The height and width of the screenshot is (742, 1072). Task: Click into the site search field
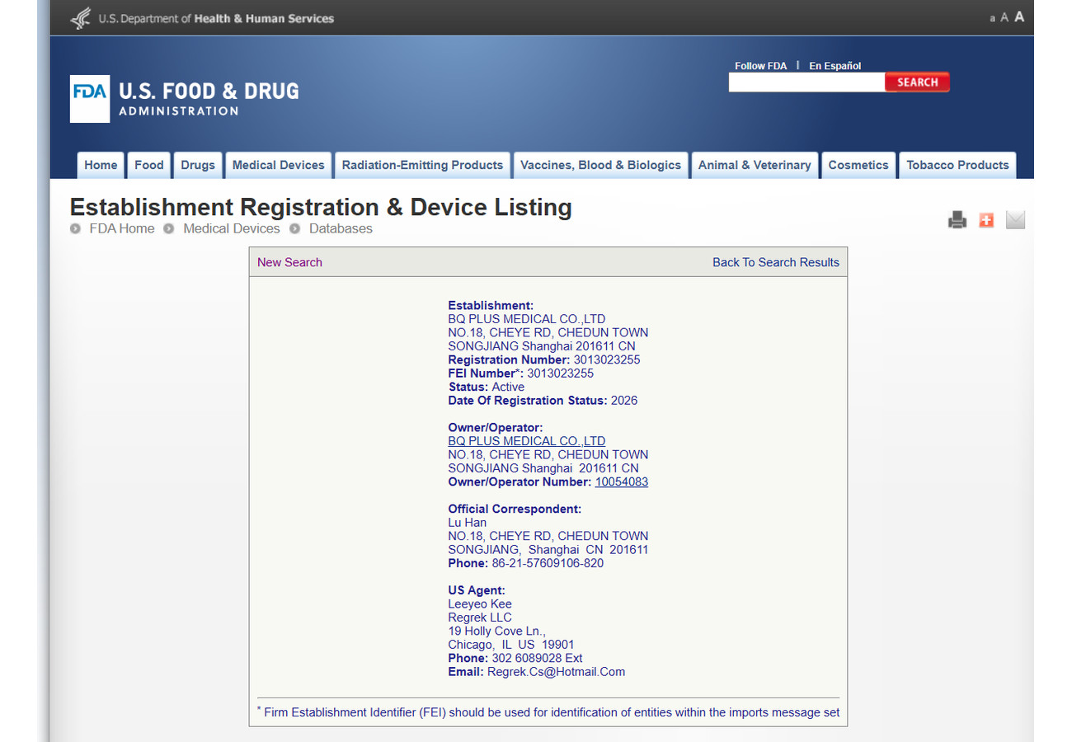coord(806,82)
